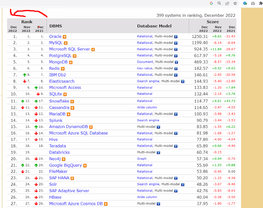Open the Databricks link
This screenshot has width=263, height=208.
click(60, 152)
